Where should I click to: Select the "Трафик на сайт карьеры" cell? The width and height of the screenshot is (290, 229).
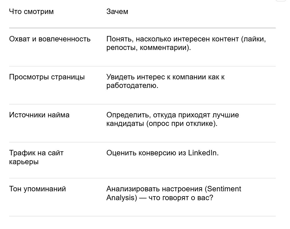[x=36, y=157]
